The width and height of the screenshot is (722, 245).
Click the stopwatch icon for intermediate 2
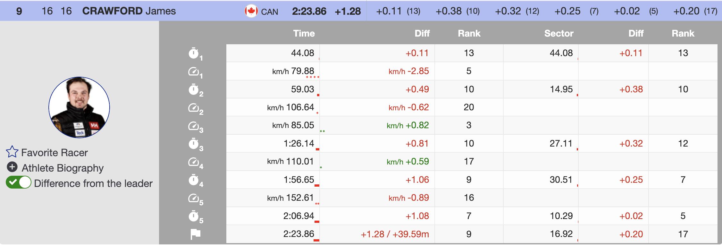[194, 89]
